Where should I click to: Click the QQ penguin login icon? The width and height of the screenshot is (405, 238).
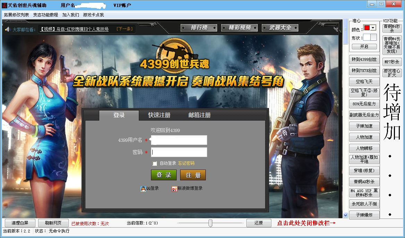pos(143,189)
